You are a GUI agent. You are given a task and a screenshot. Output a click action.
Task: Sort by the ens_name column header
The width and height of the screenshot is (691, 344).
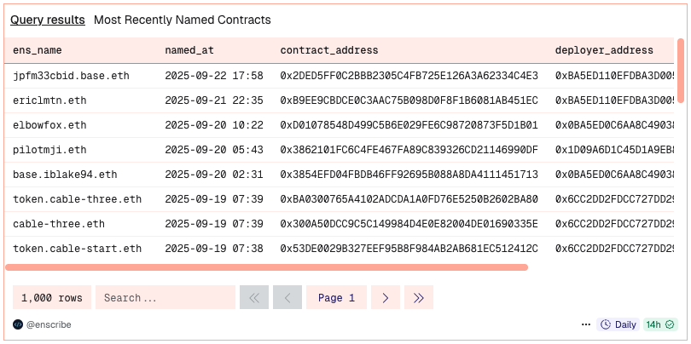(38, 50)
